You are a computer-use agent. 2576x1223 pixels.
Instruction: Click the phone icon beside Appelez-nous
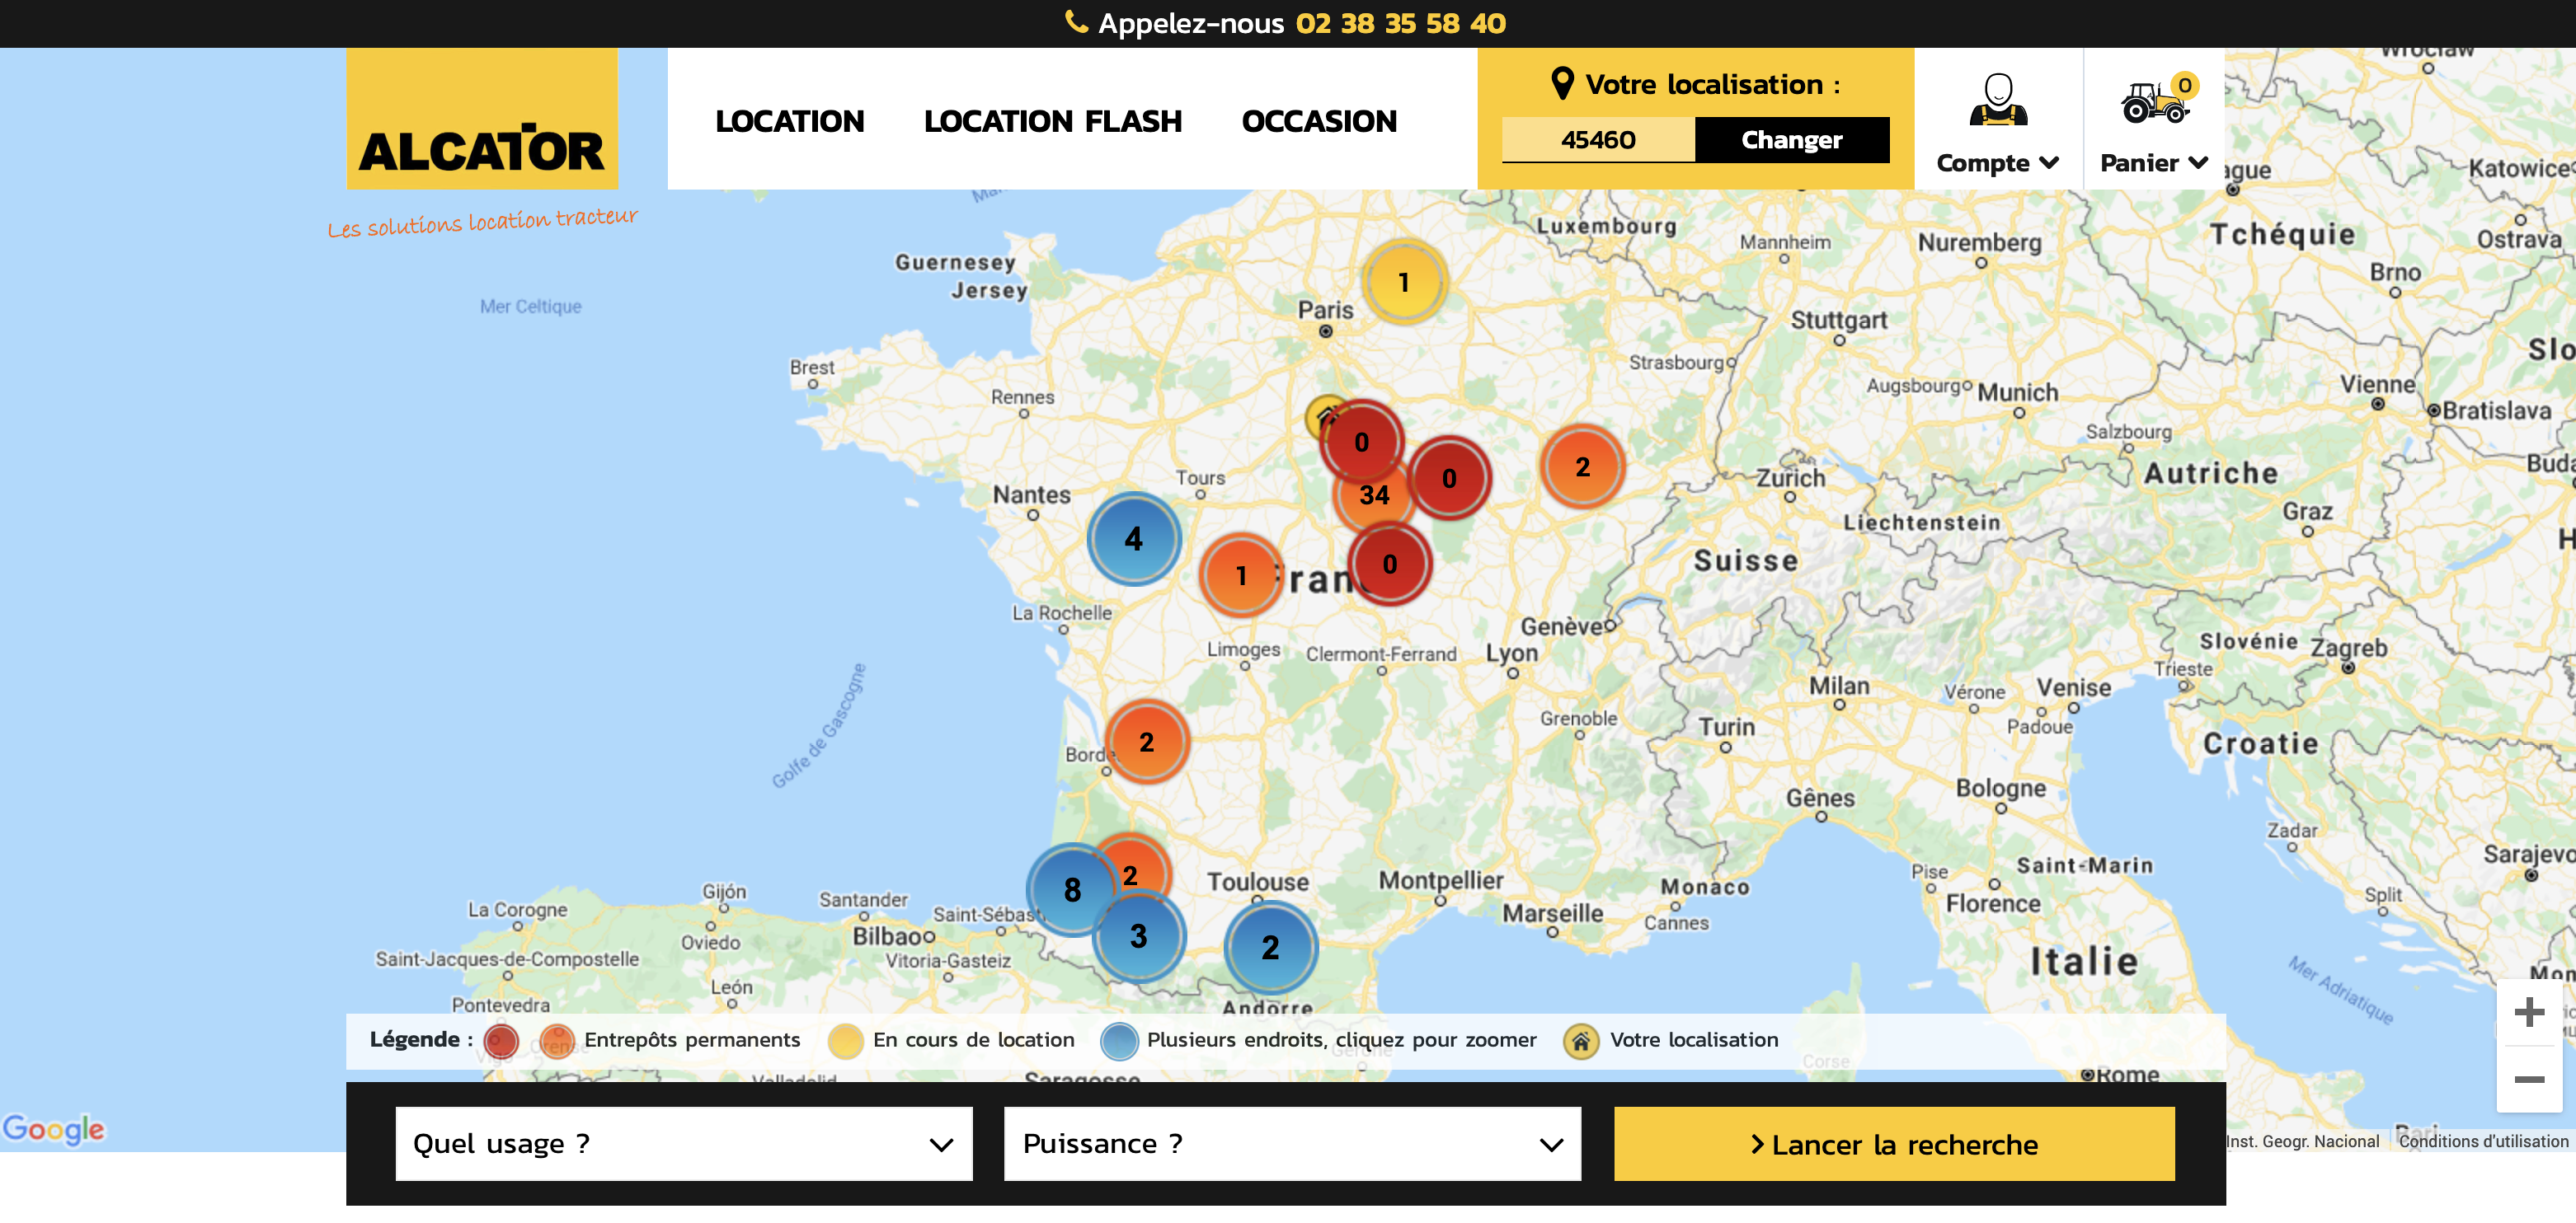[1076, 22]
